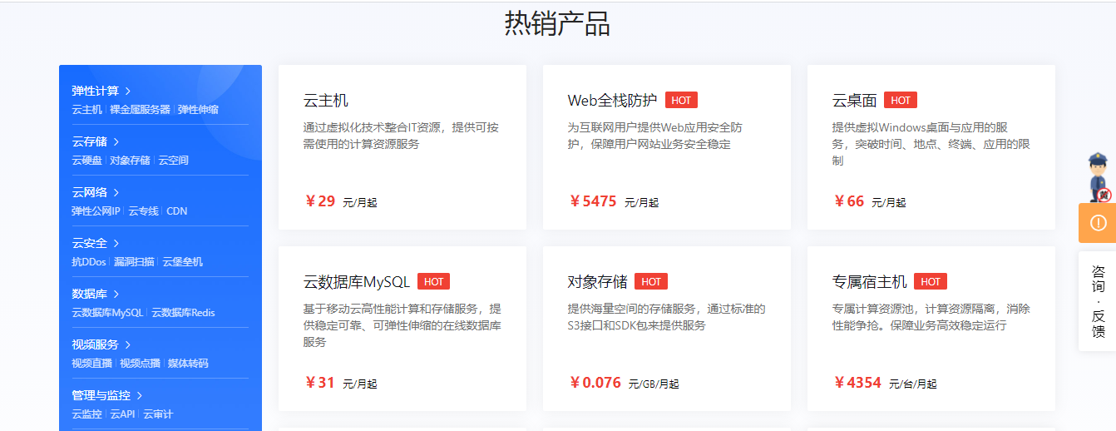The height and width of the screenshot is (431, 1116).
Task: Click 专属宿主机 card description text
Action: tap(931, 317)
